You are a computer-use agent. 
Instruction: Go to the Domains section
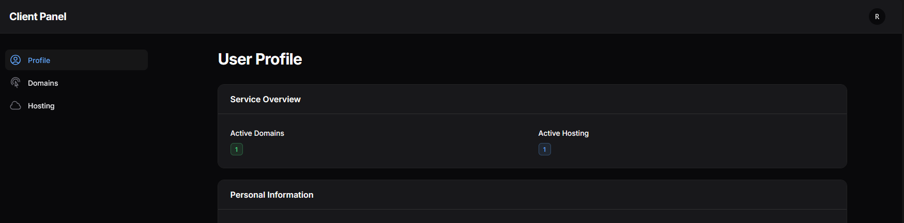43,83
